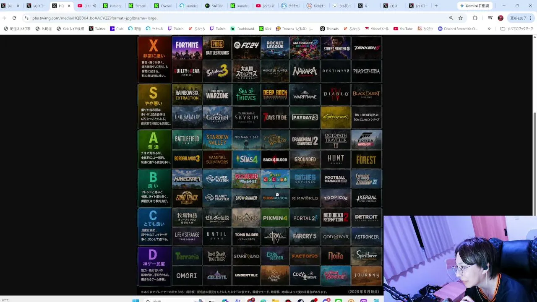The width and height of the screenshot is (537, 302).
Task: Click the Sea of Thieves tile
Action: click(x=246, y=94)
